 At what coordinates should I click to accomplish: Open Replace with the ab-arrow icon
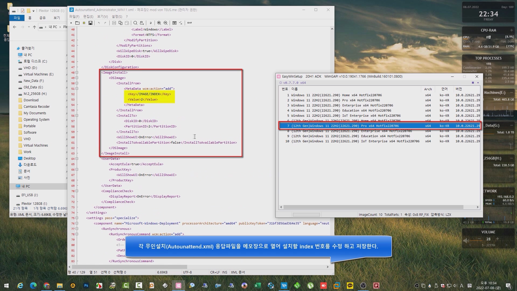(x=142, y=23)
